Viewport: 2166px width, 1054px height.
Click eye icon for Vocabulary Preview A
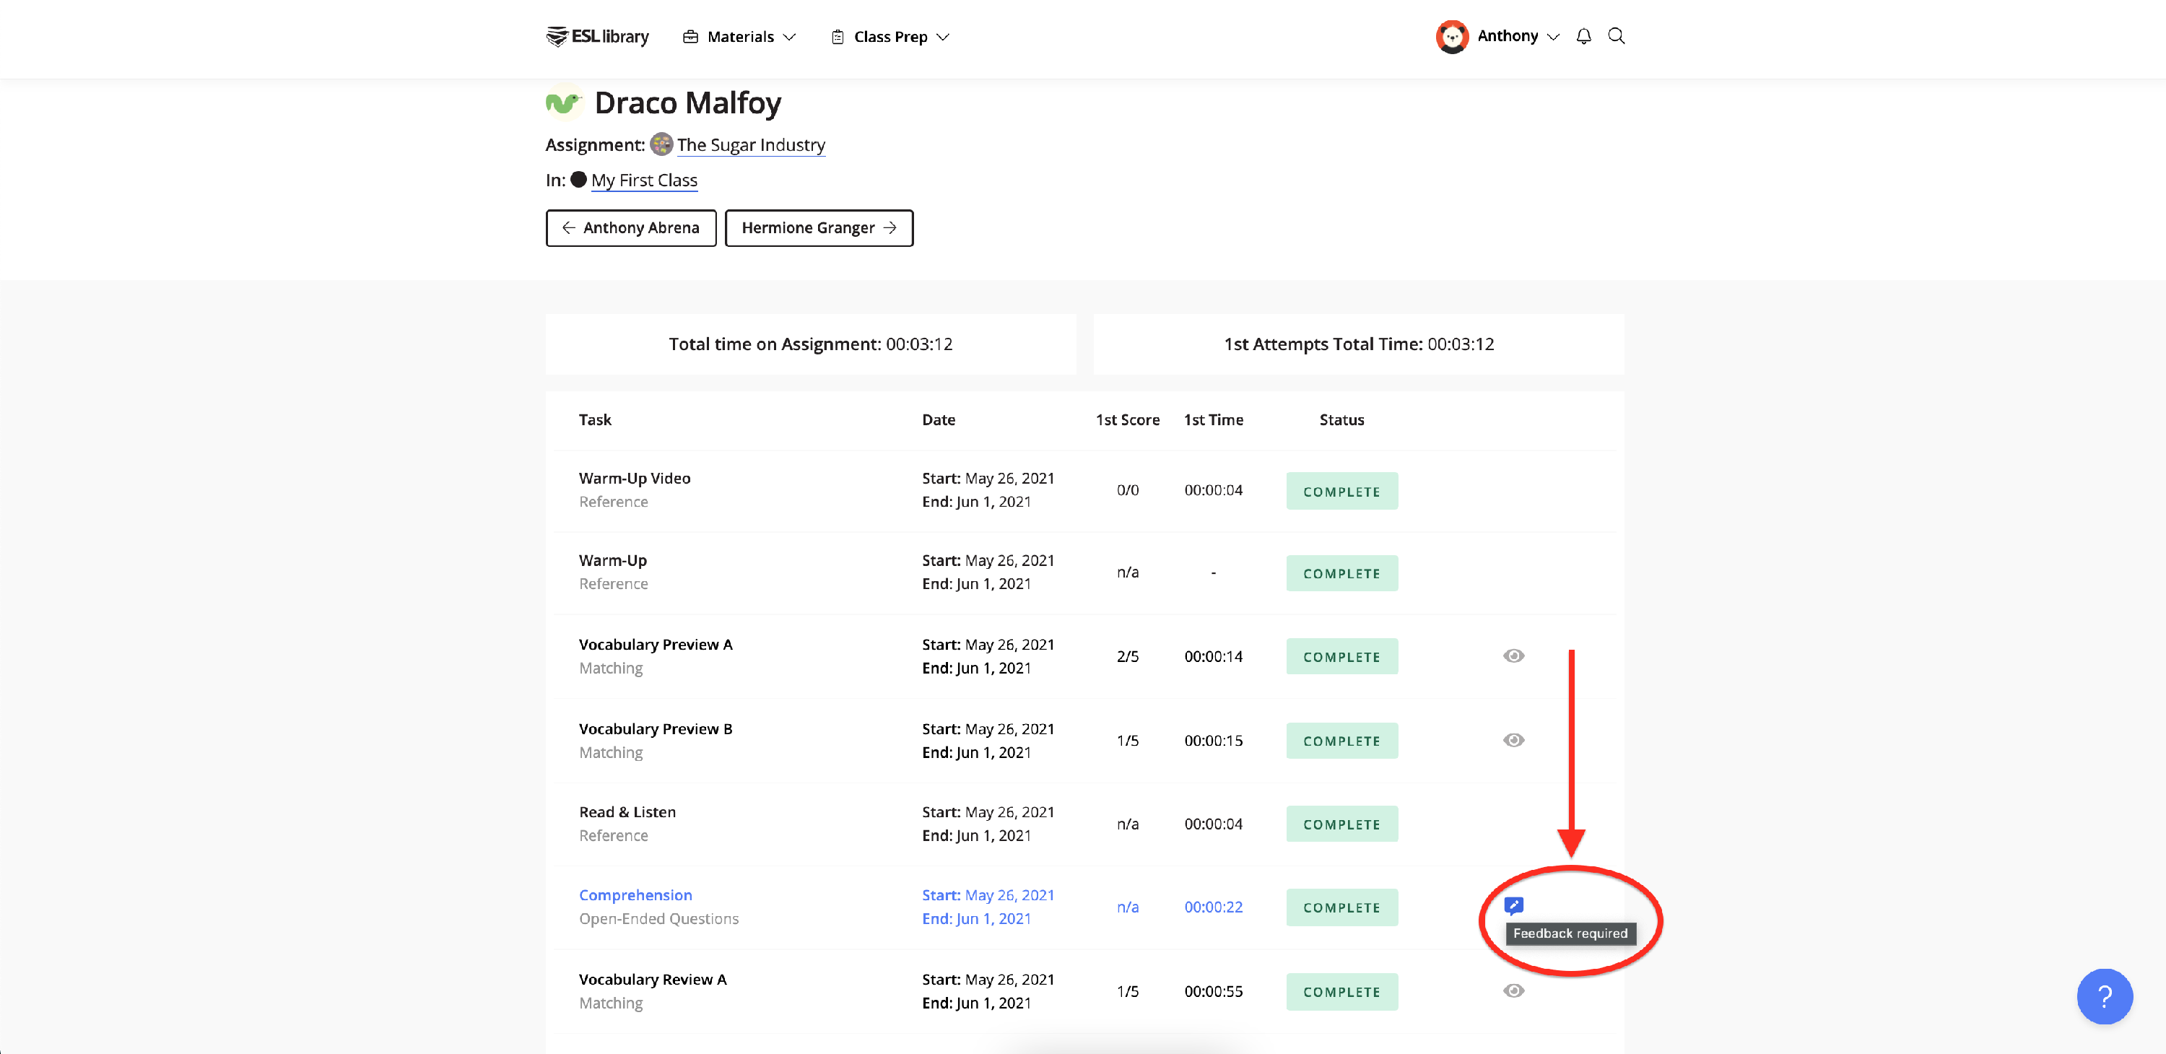(1513, 656)
